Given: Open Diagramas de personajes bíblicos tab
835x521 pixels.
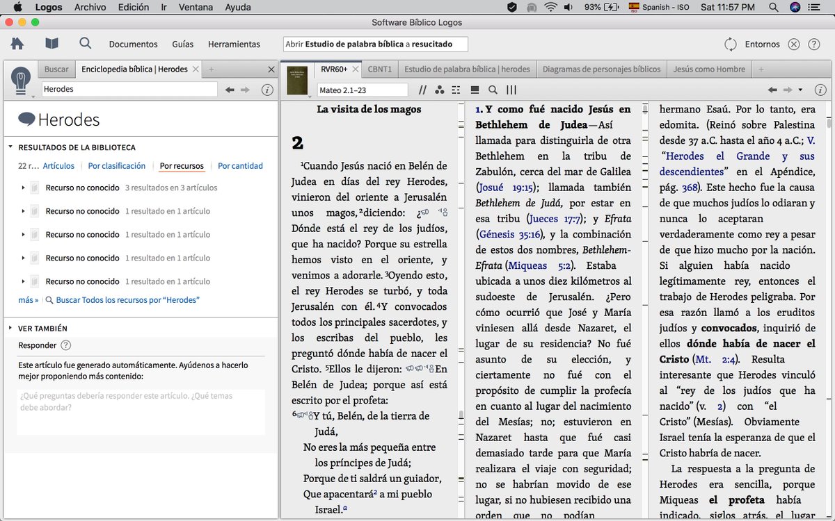Looking at the screenshot, I should point(601,69).
